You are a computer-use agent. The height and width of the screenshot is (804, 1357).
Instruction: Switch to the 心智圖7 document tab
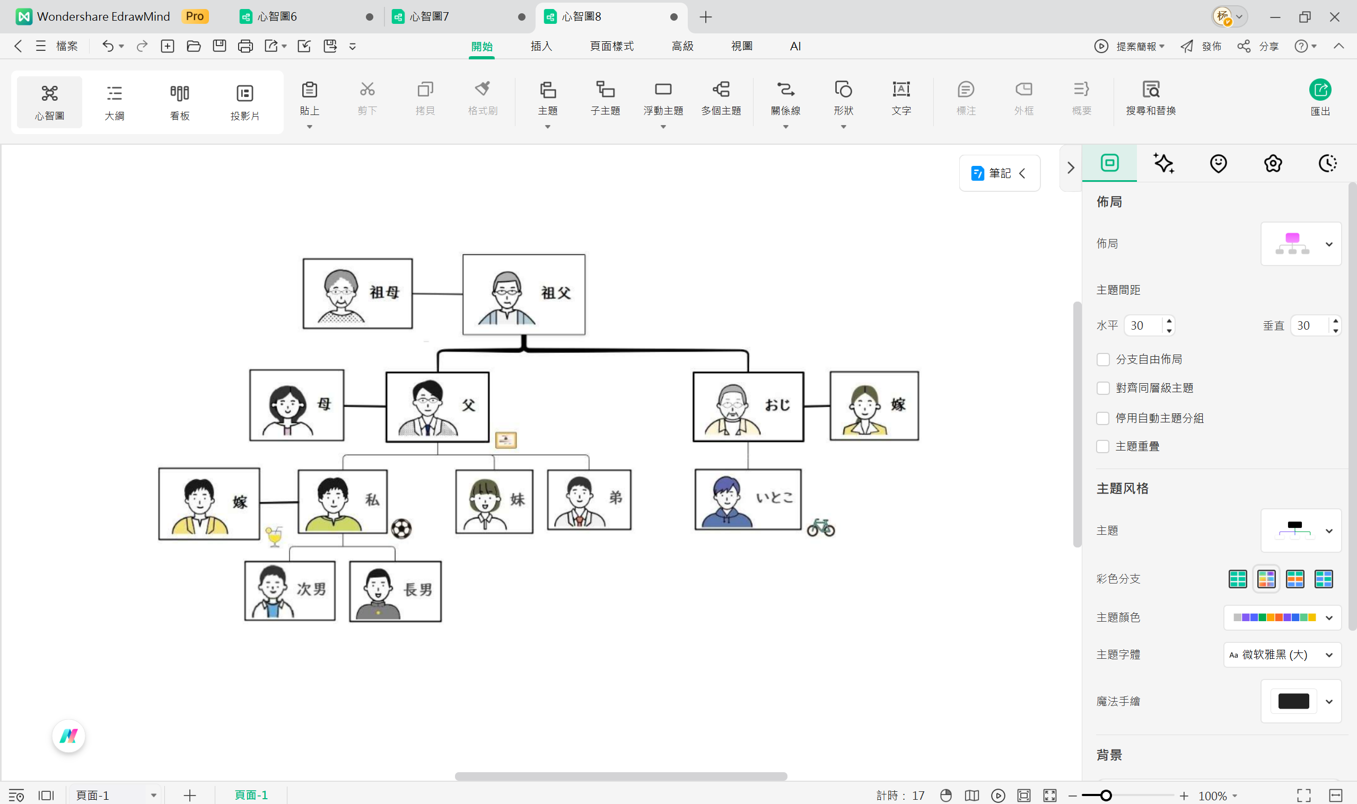[x=428, y=17]
